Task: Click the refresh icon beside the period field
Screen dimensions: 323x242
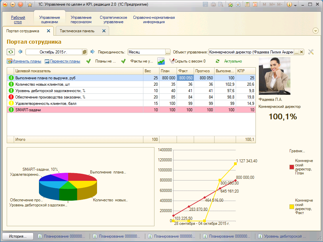Action: click(10, 52)
